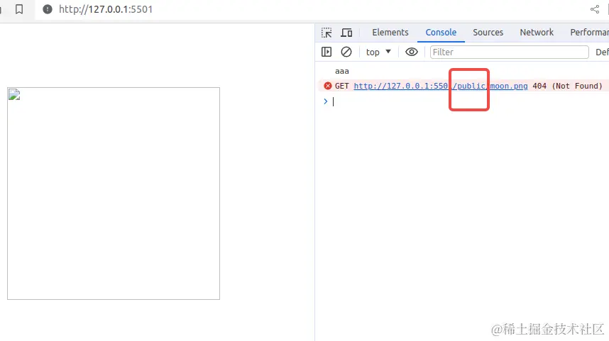Select the Console tab

[441, 33]
